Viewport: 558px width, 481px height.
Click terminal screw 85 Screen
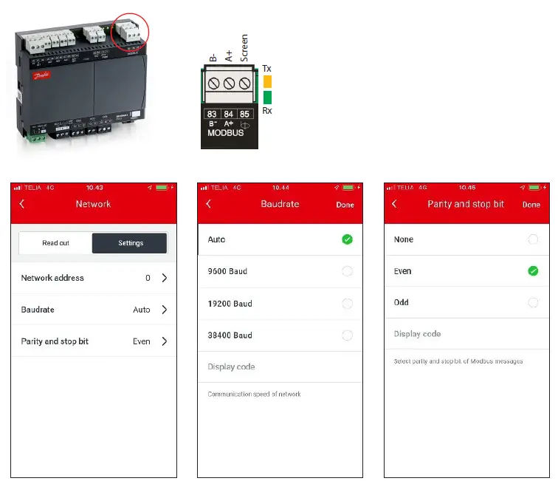244,84
